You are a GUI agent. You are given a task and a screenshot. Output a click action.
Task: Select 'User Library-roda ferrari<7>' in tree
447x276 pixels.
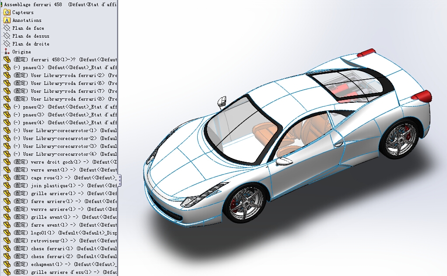point(65,91)
